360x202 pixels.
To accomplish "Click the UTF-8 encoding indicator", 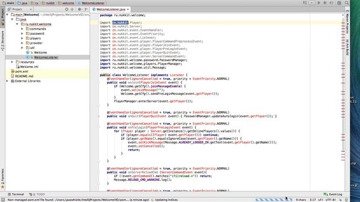I will 331,200.
